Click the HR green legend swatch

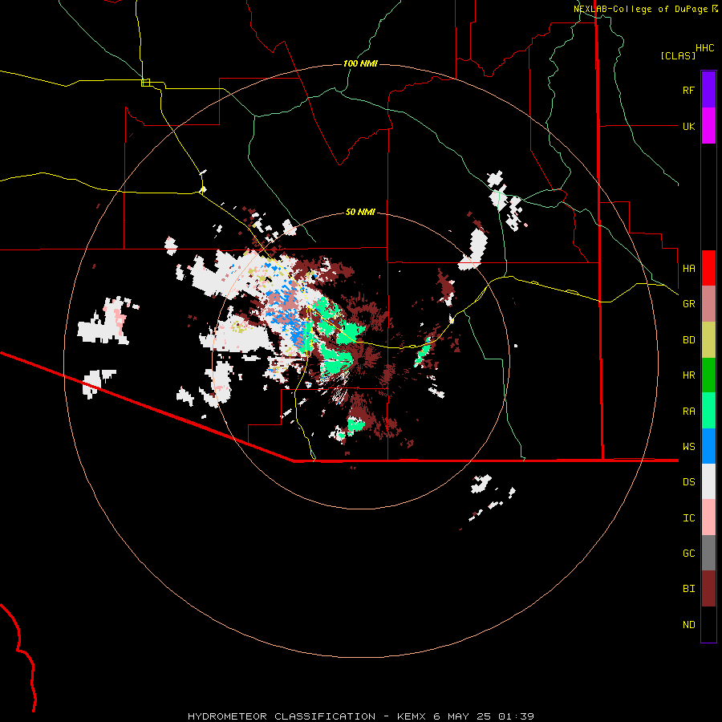708,375
